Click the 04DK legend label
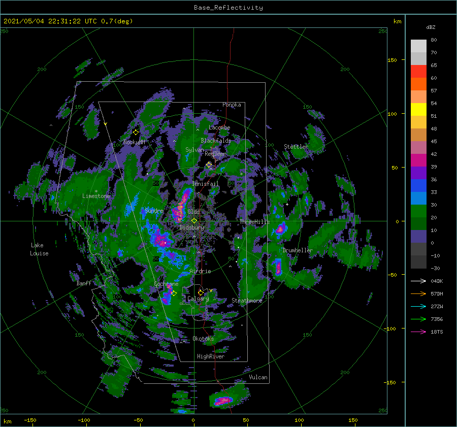Viewport: 457px width, 427px height. pyautogui.click(x=437, y=281)
